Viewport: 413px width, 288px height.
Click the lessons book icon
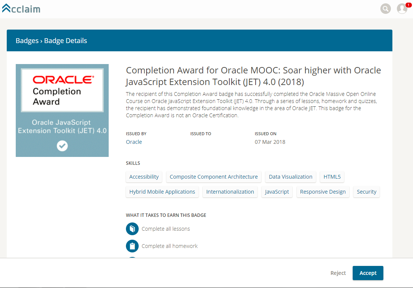132,228
